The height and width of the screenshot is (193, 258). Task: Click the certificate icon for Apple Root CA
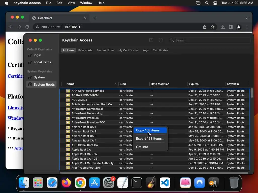(x=68, y=150)
